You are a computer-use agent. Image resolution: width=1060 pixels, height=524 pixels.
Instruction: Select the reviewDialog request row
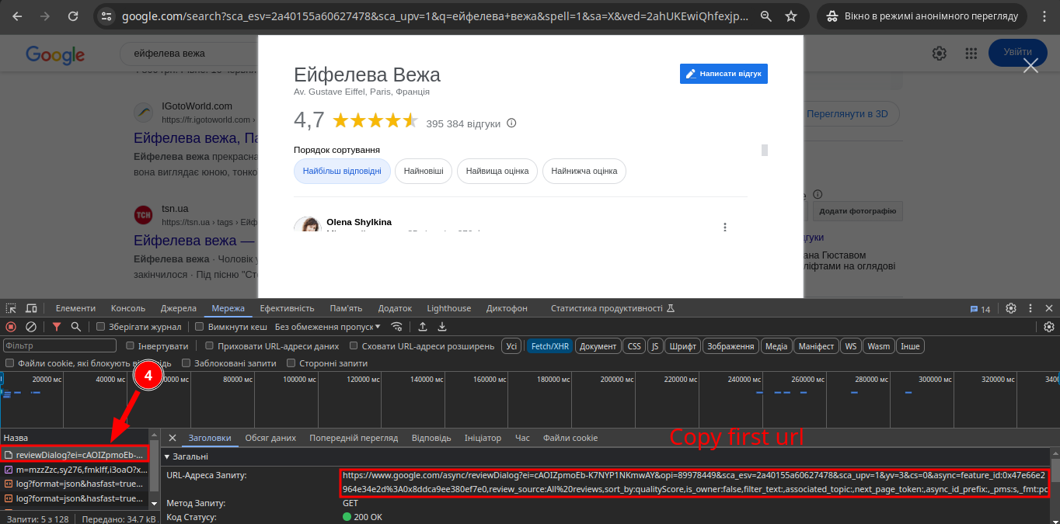click(x=75, y=454)
